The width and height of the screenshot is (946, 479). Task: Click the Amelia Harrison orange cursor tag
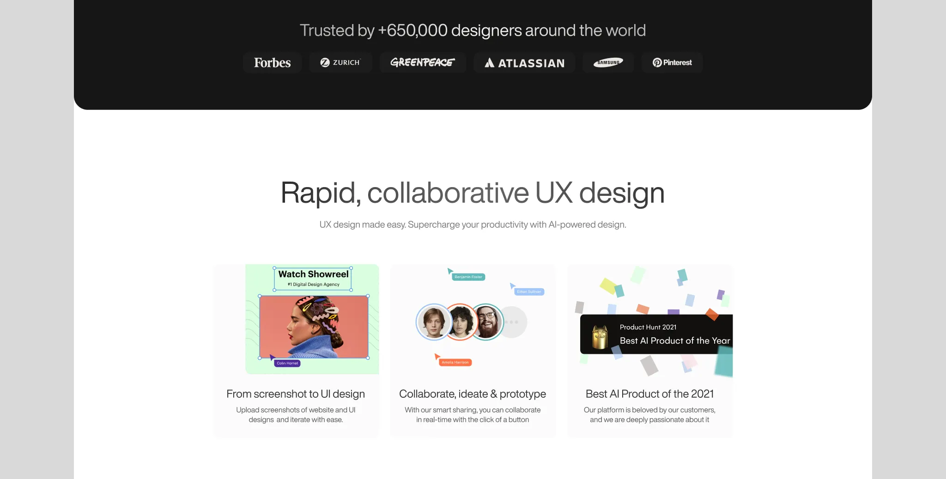(455, 362)
